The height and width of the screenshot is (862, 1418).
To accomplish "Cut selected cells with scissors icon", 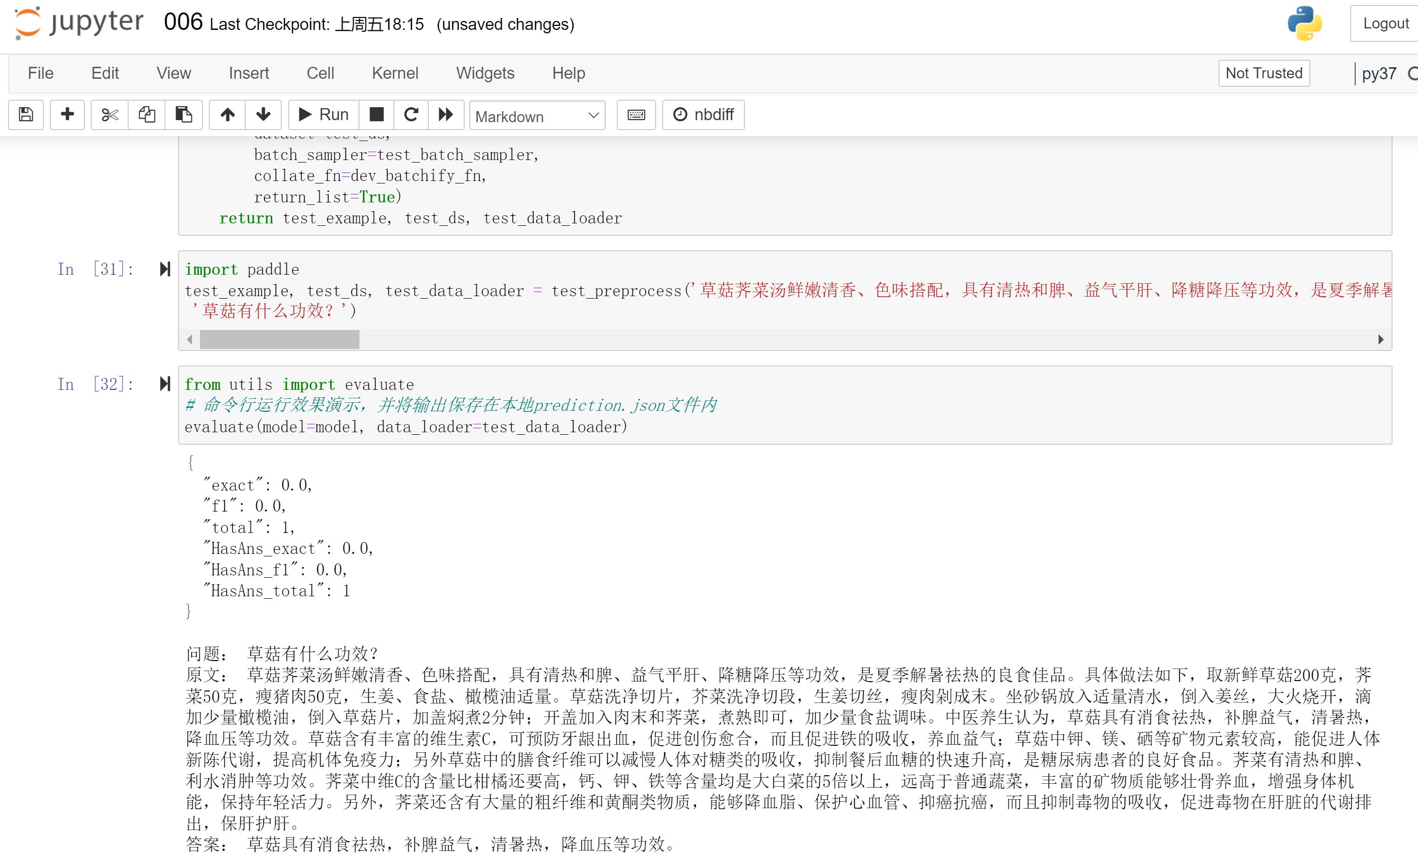I will [x=109, y=115].
